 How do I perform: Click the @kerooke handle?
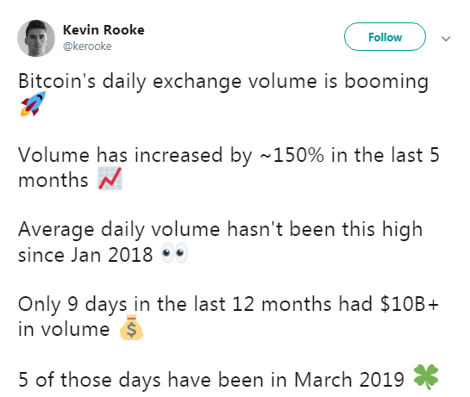coord(87,47)
